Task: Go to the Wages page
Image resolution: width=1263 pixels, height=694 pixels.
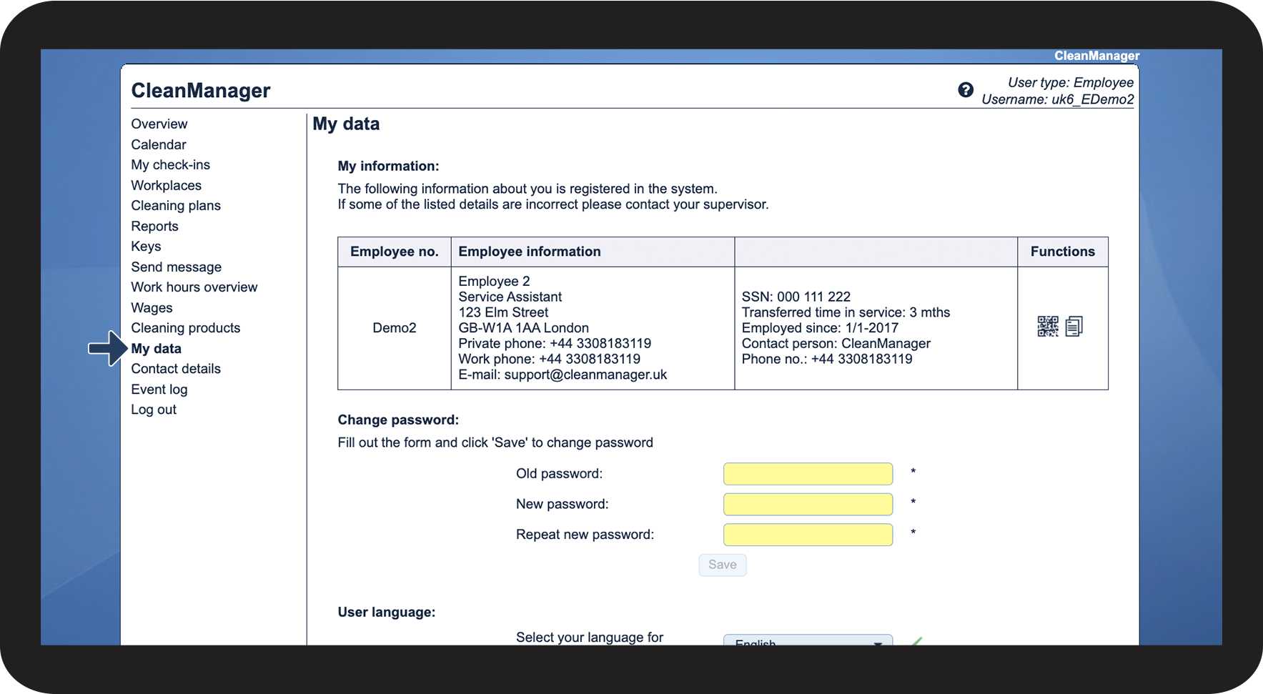Action: [x=152, y=308]
